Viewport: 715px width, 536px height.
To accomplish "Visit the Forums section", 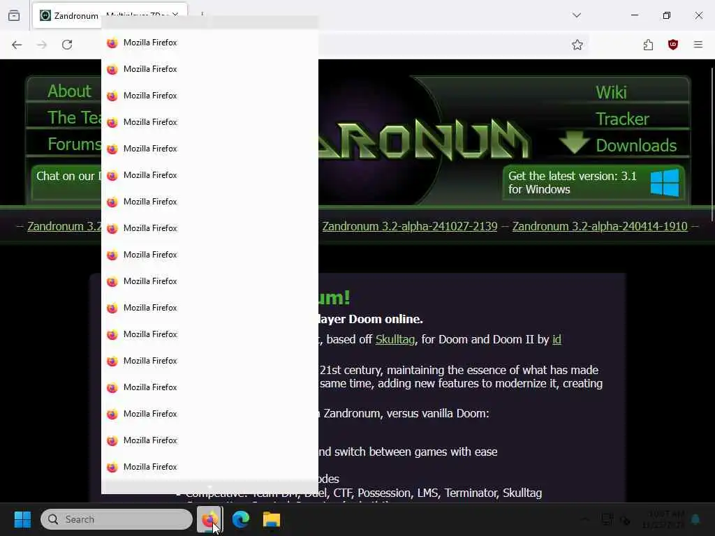I will pos(74,144).
